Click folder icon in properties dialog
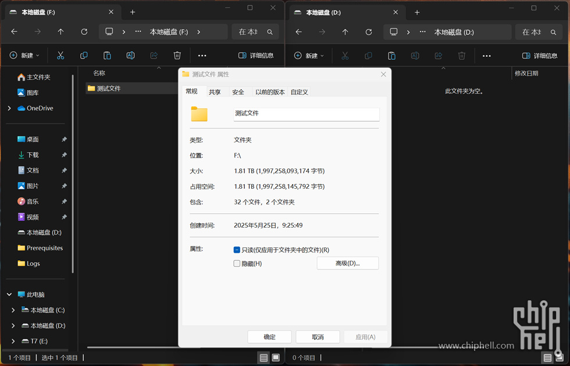 point(199,114)
